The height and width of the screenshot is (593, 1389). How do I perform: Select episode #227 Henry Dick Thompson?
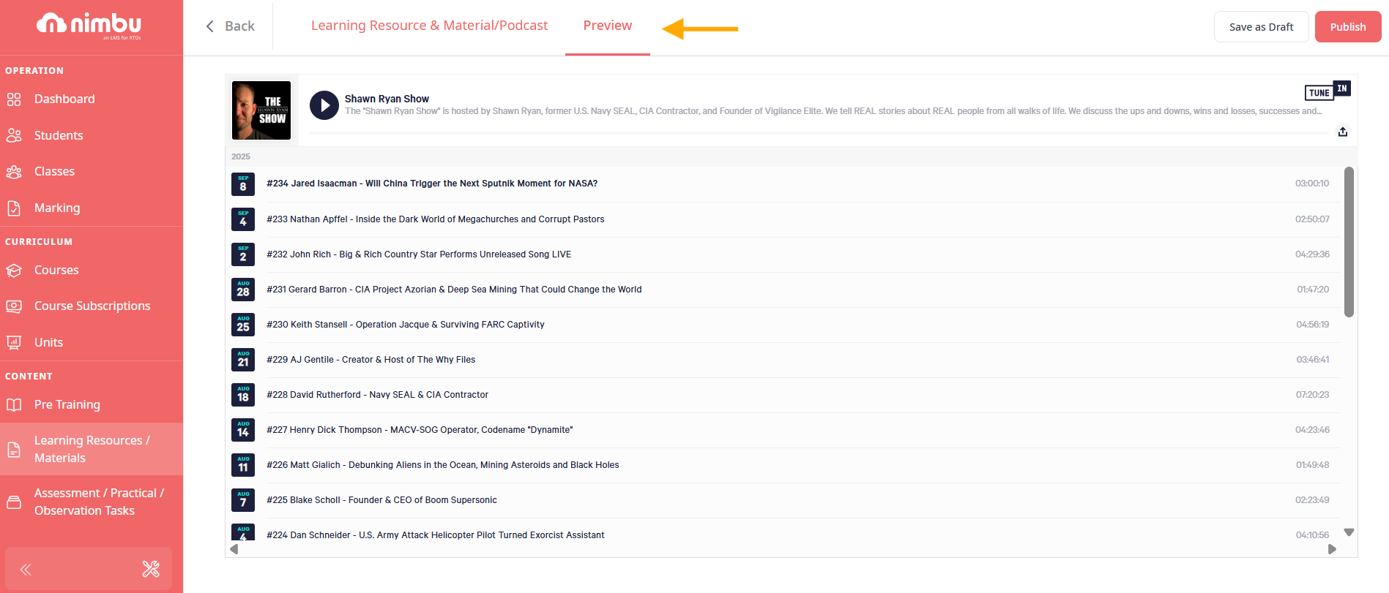(x=420, y=430)
